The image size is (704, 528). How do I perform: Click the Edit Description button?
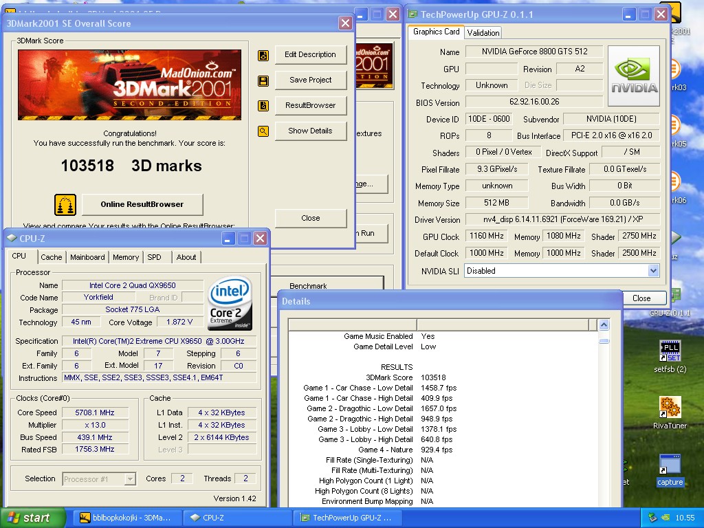point(311,55)
